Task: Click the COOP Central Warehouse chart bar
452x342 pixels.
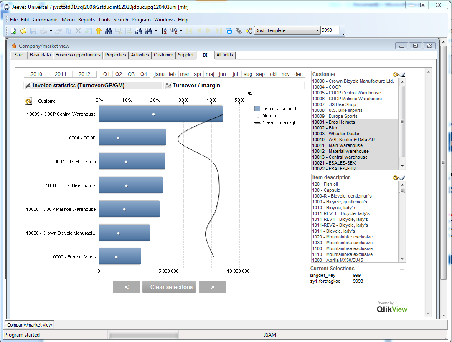Action: (161, 114)
